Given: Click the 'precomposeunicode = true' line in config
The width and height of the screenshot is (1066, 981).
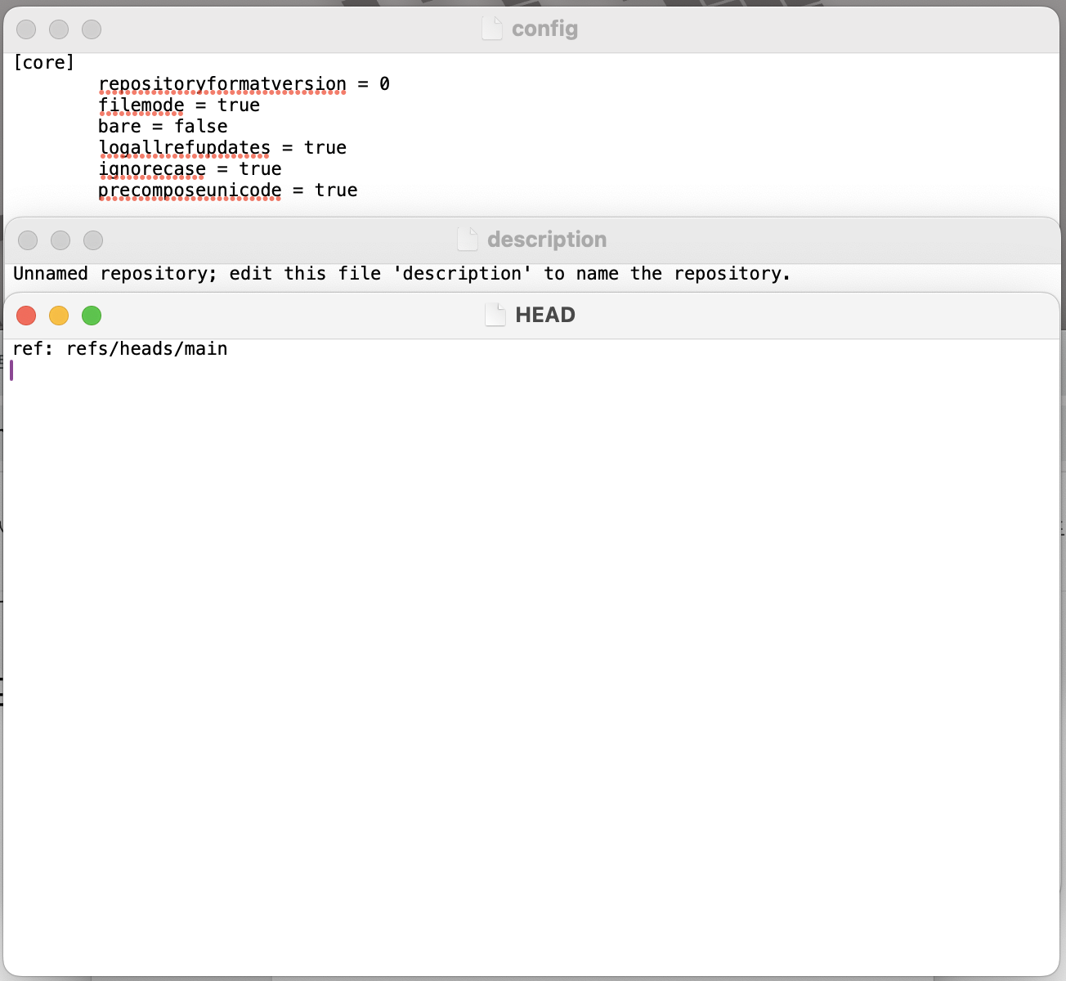Looking at the screenshot, I should (x=228, y=190).
